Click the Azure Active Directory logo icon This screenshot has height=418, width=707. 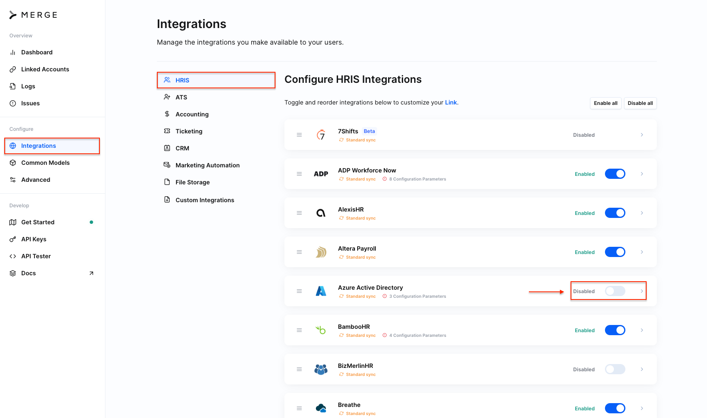[x=321, y=291]
